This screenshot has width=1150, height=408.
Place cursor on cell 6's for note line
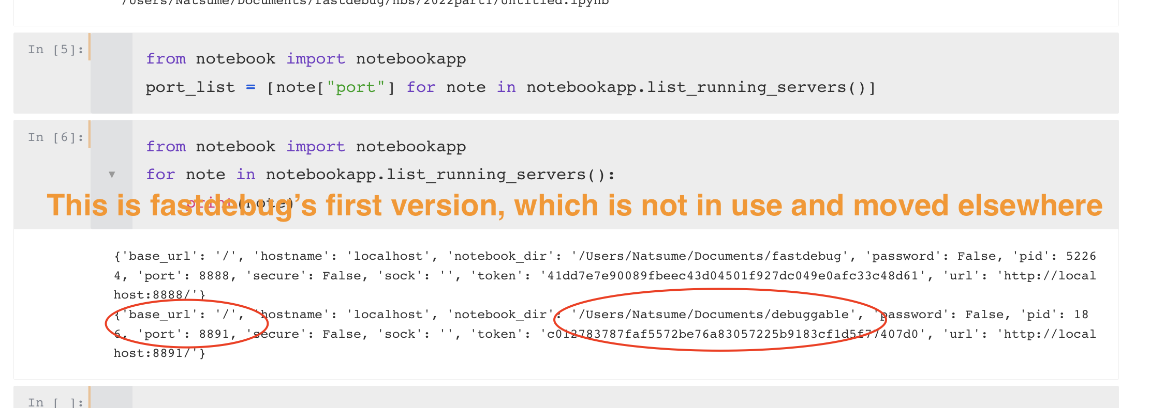point(380,175)
